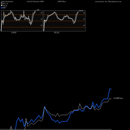
Task: Click the '20' axis label on FAST chart
Action: click(41, 25)
